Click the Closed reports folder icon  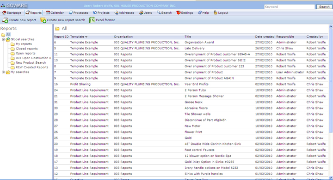click(x=12, y=48)
